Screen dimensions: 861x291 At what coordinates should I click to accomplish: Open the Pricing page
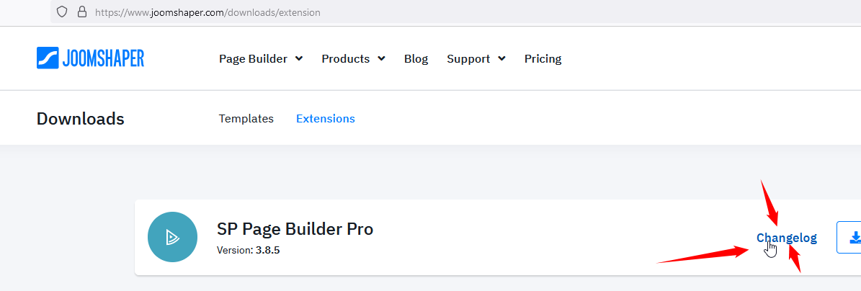pos(543,58)
